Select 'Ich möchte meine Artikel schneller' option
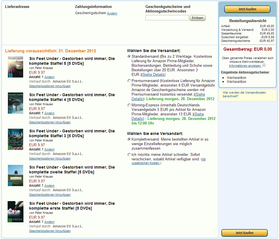 (129, 155)
